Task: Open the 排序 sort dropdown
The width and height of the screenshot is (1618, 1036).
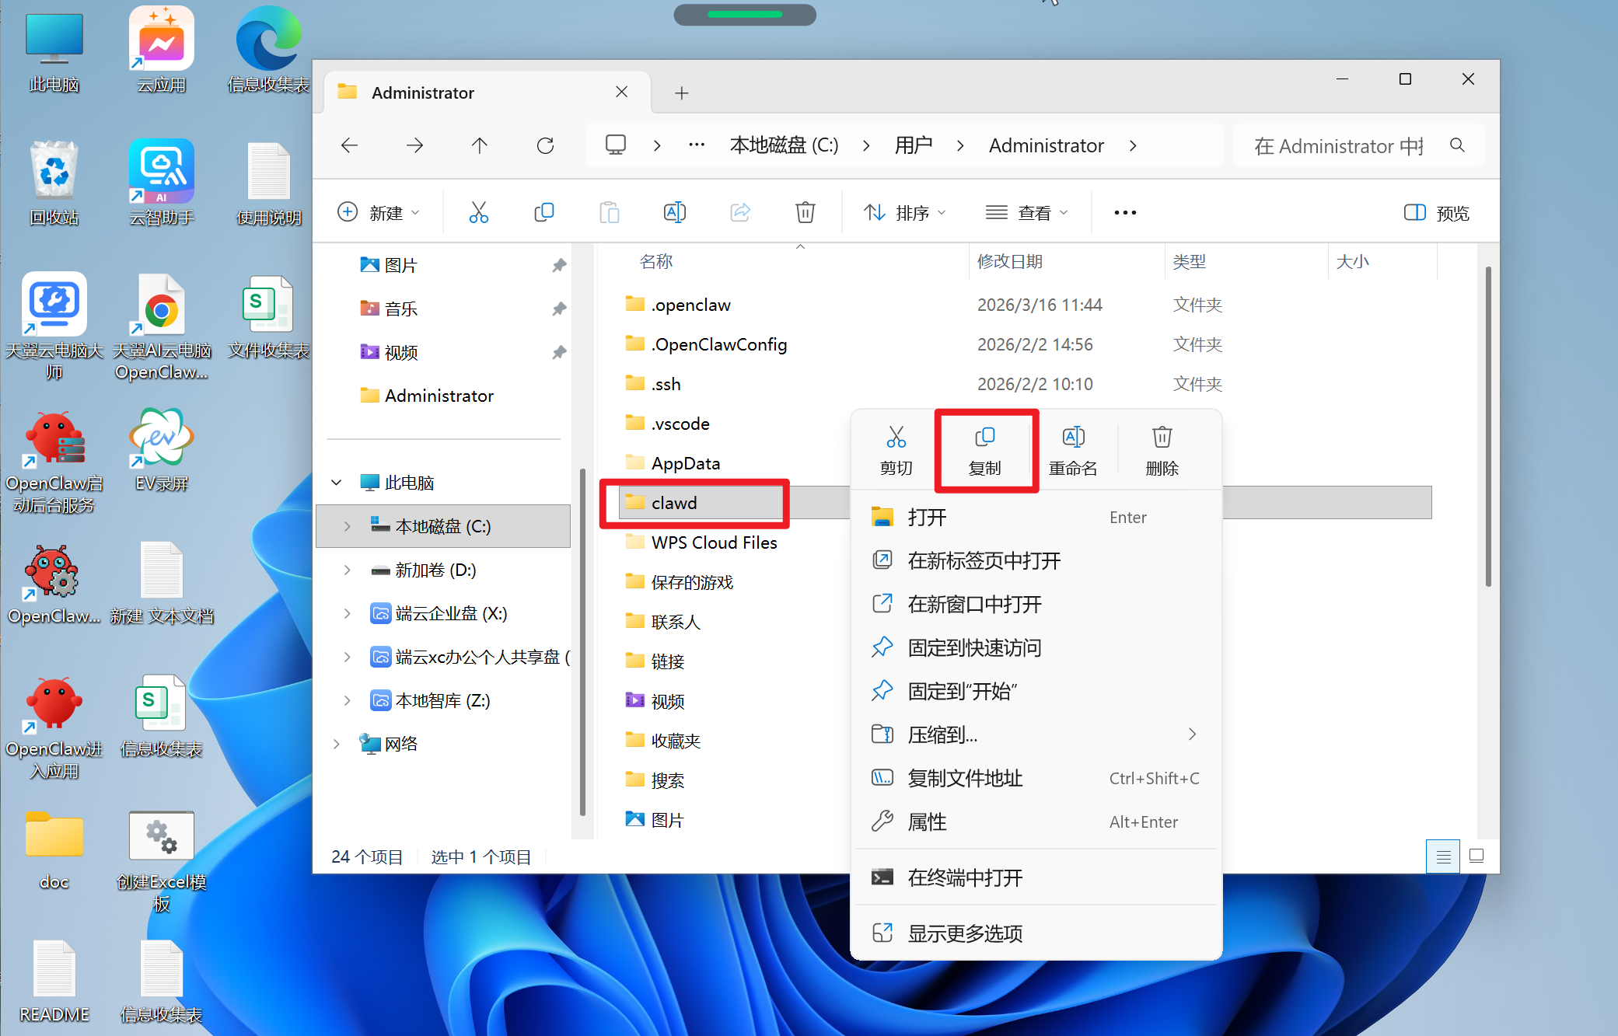Action: click(904, 212)
